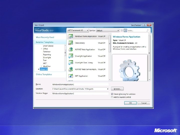Click the search magnifier icon

148,30
